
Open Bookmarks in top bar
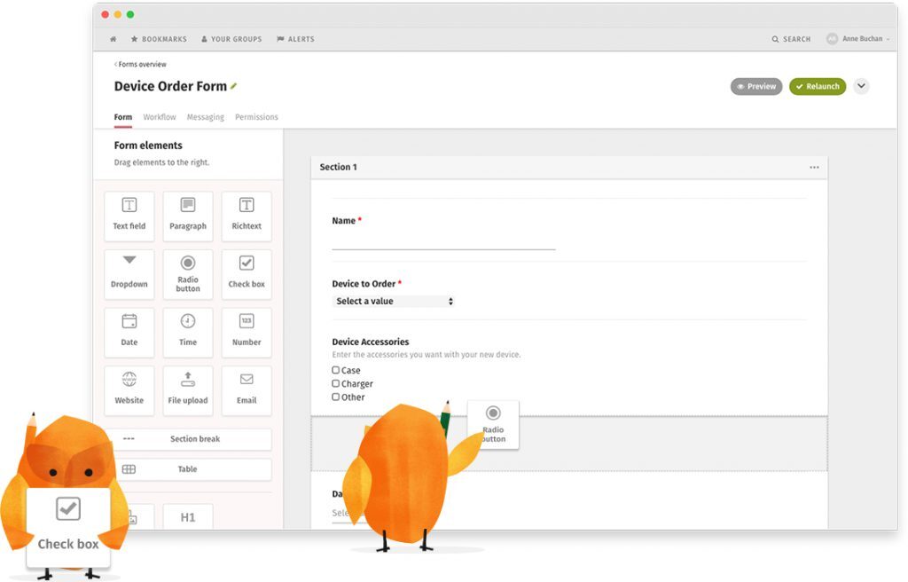(x=159, y=39)
